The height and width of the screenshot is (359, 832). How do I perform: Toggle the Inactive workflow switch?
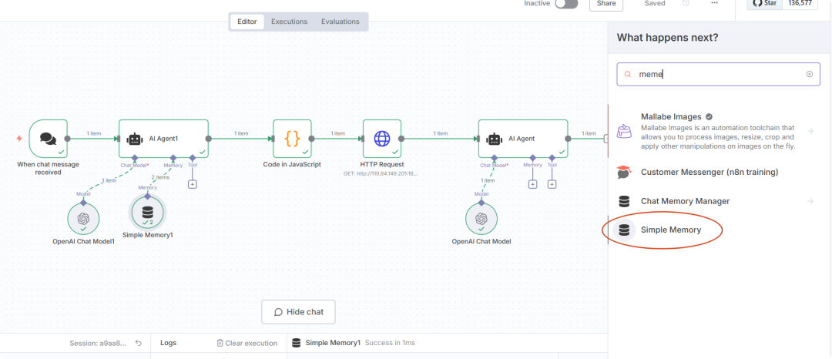pos(566,4)
